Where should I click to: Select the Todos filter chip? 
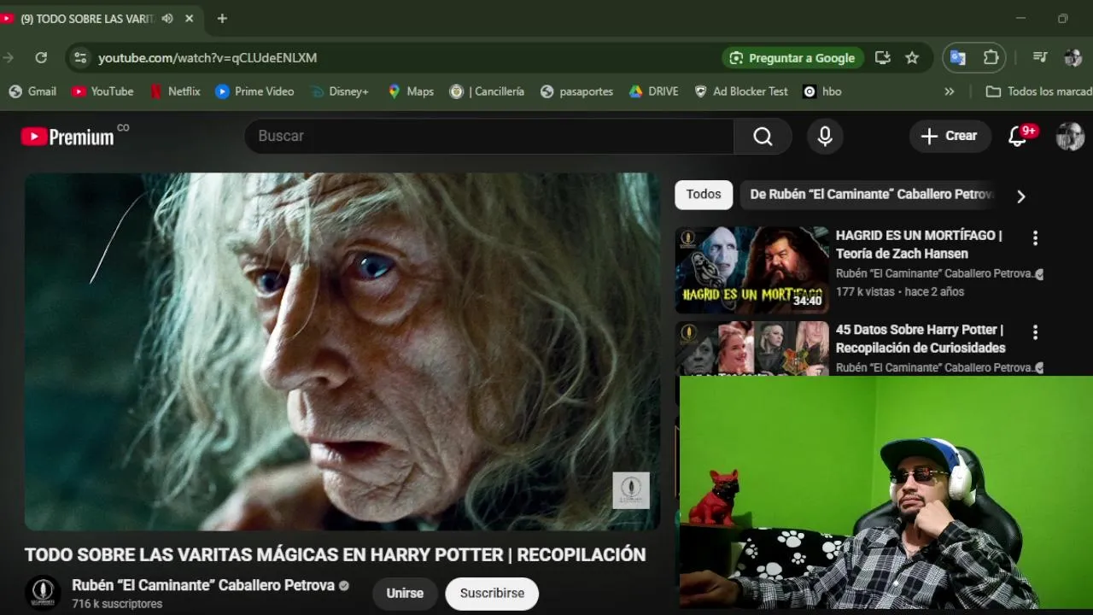coord(704,195)
